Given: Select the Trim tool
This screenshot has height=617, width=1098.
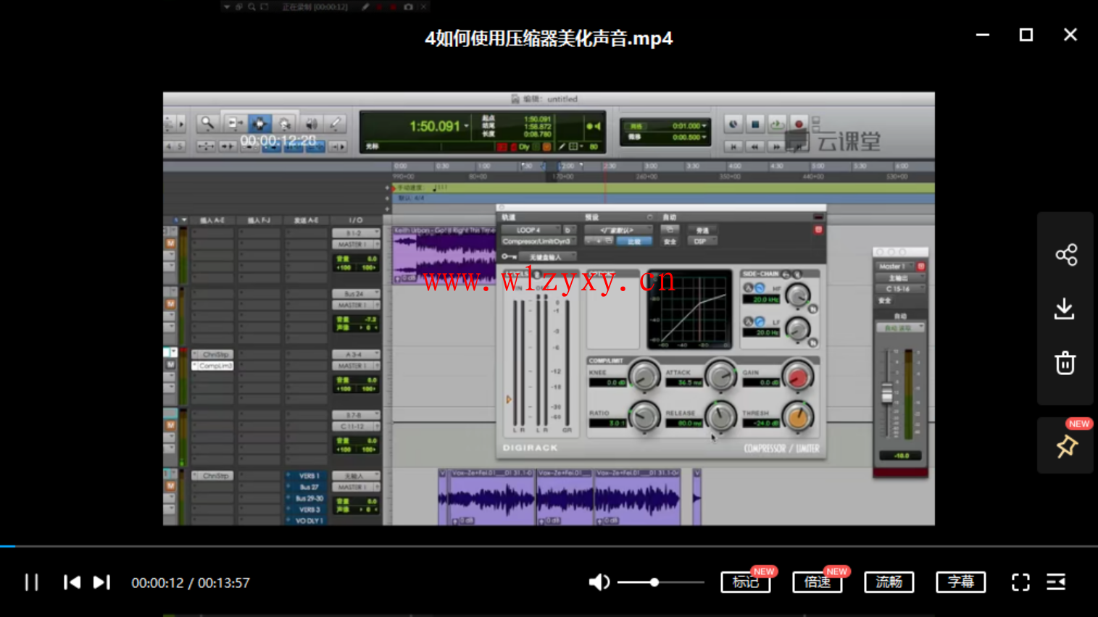Looking at the screenshot, I should click(234, 124).
